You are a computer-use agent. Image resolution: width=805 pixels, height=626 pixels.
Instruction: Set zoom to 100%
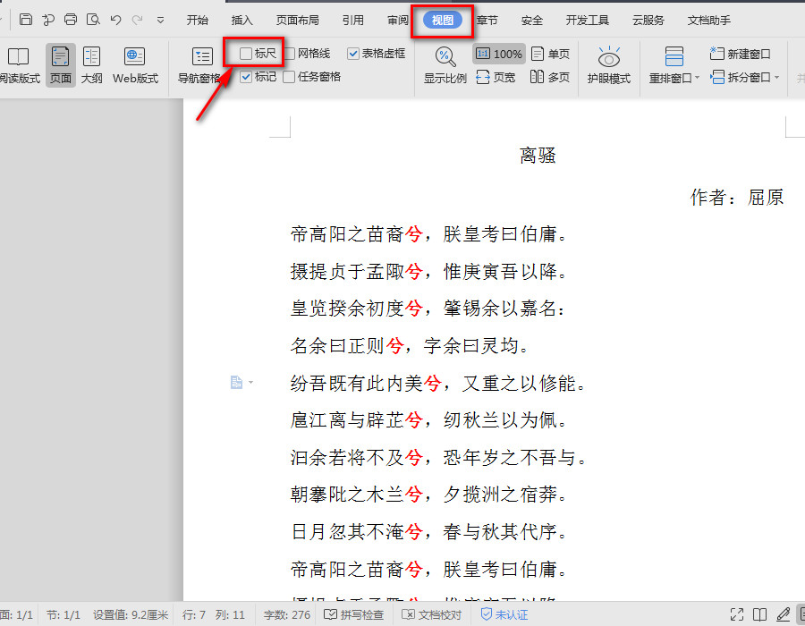pyautogui.click(x=499, y=54)
